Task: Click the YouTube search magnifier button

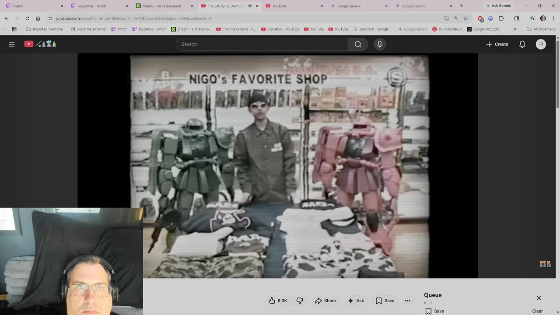Action: (358, 44)
